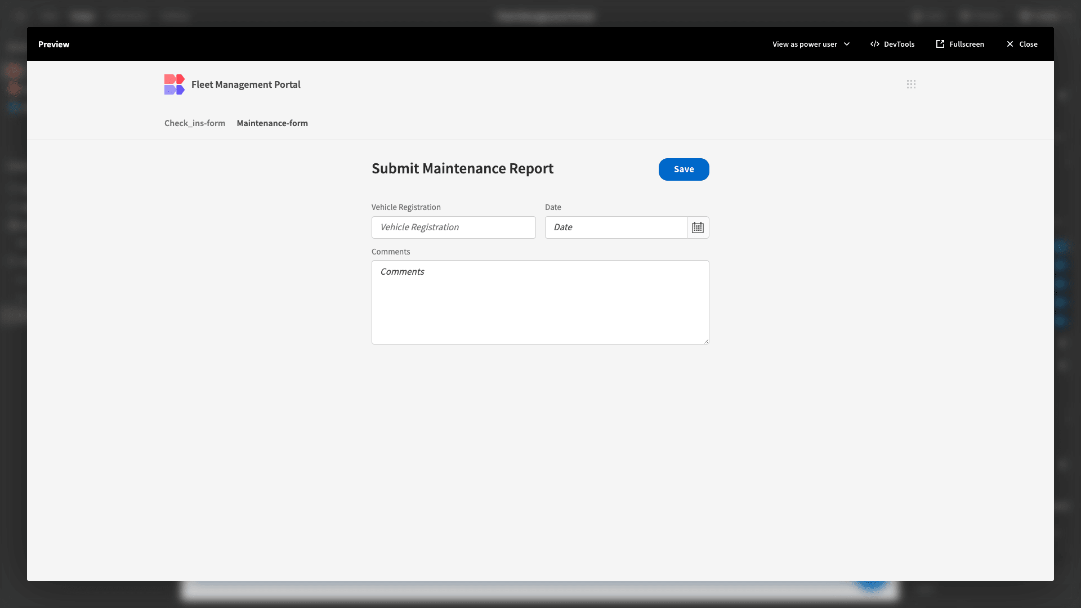
Task: Click the Fleet Management Portal title
Action: (x=246, y=84)
